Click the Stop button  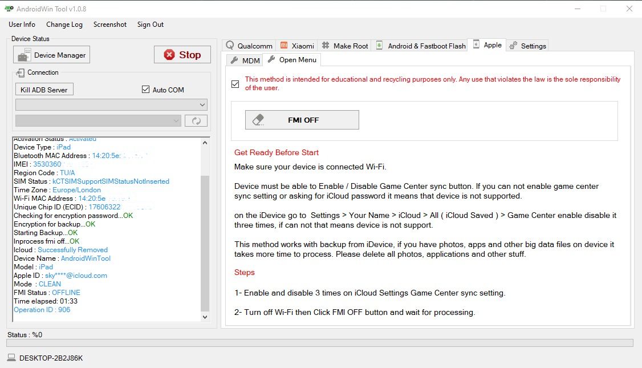182,55
